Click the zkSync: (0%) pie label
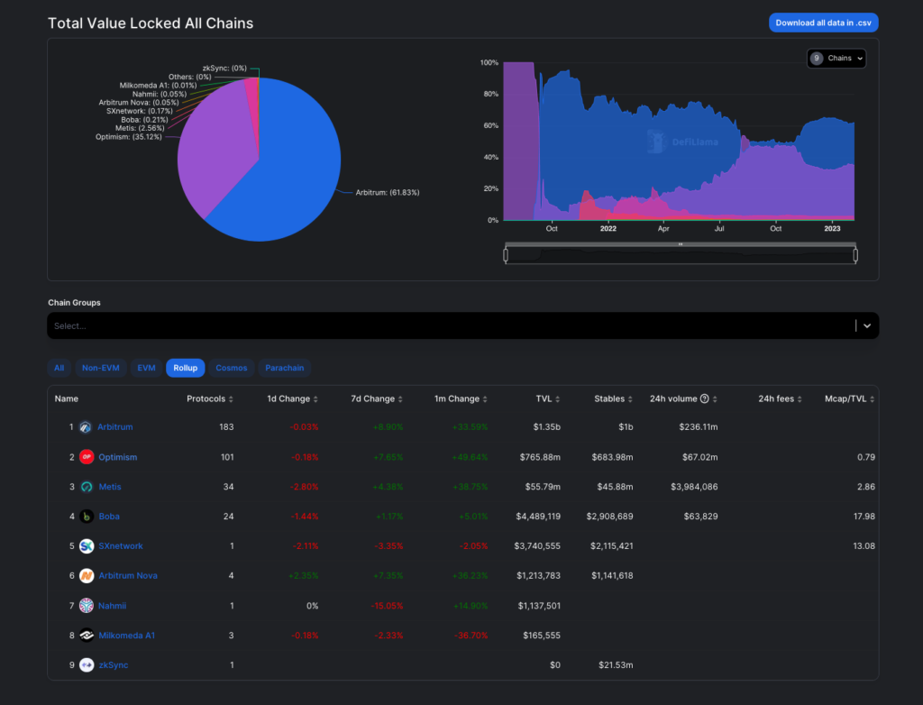The width and height of the screenshot is (923, 705). (224, 69)
